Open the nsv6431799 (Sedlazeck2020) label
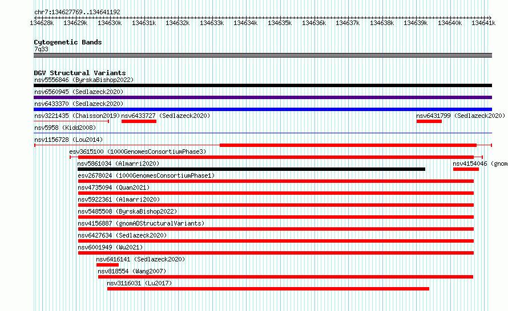Screen dimensions: 508x311 tap(461, 116)
